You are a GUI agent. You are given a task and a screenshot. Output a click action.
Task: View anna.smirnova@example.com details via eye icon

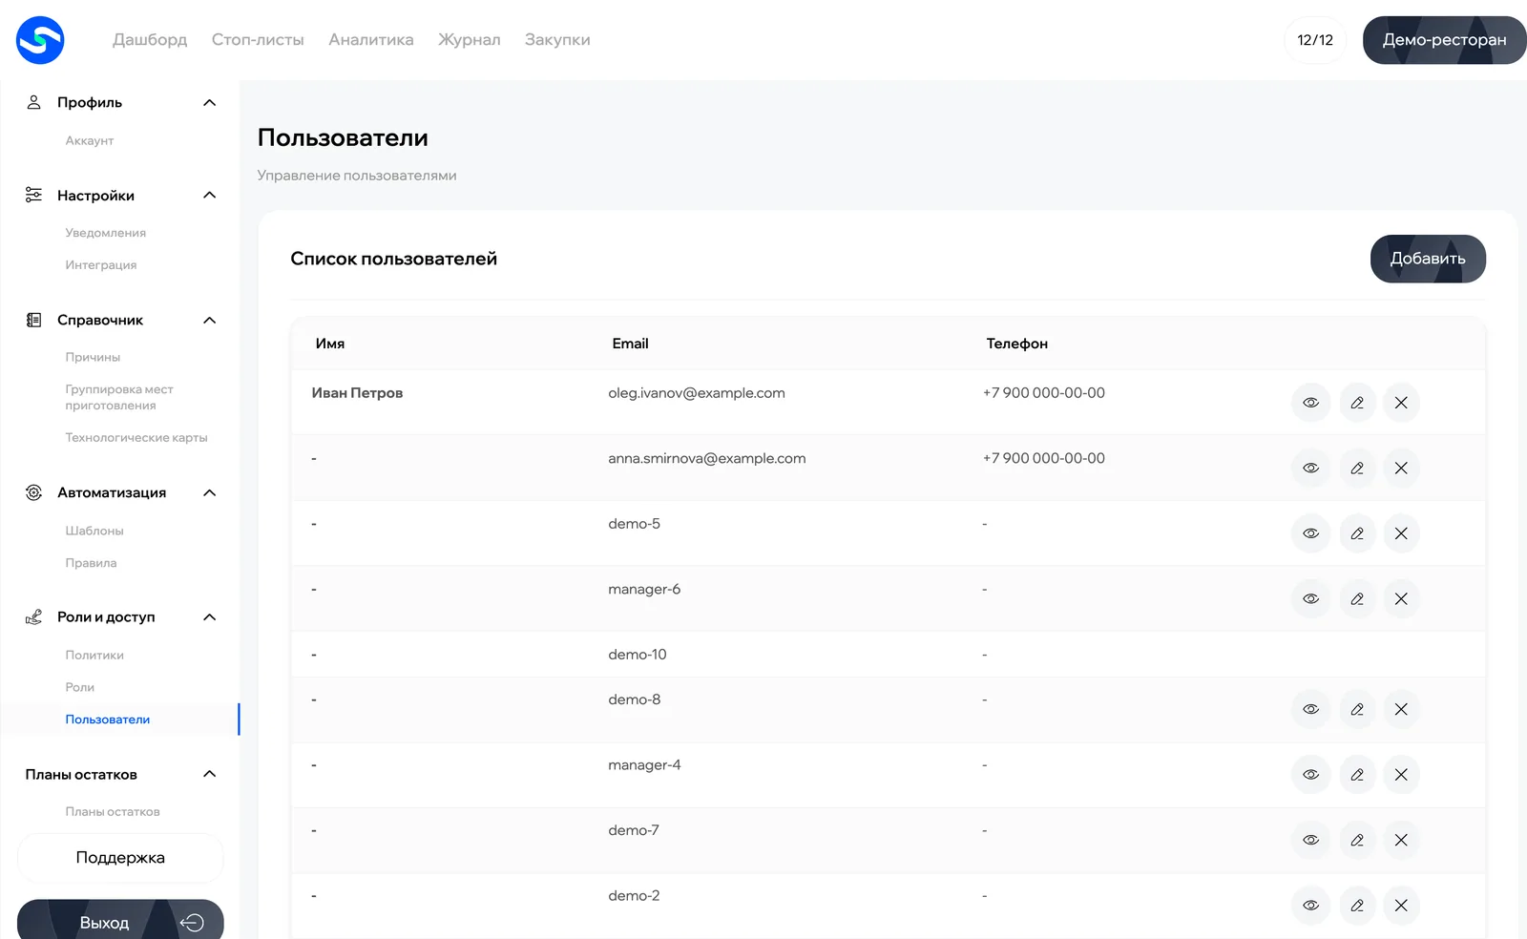pyautogui.click(x=1311, y=468)
